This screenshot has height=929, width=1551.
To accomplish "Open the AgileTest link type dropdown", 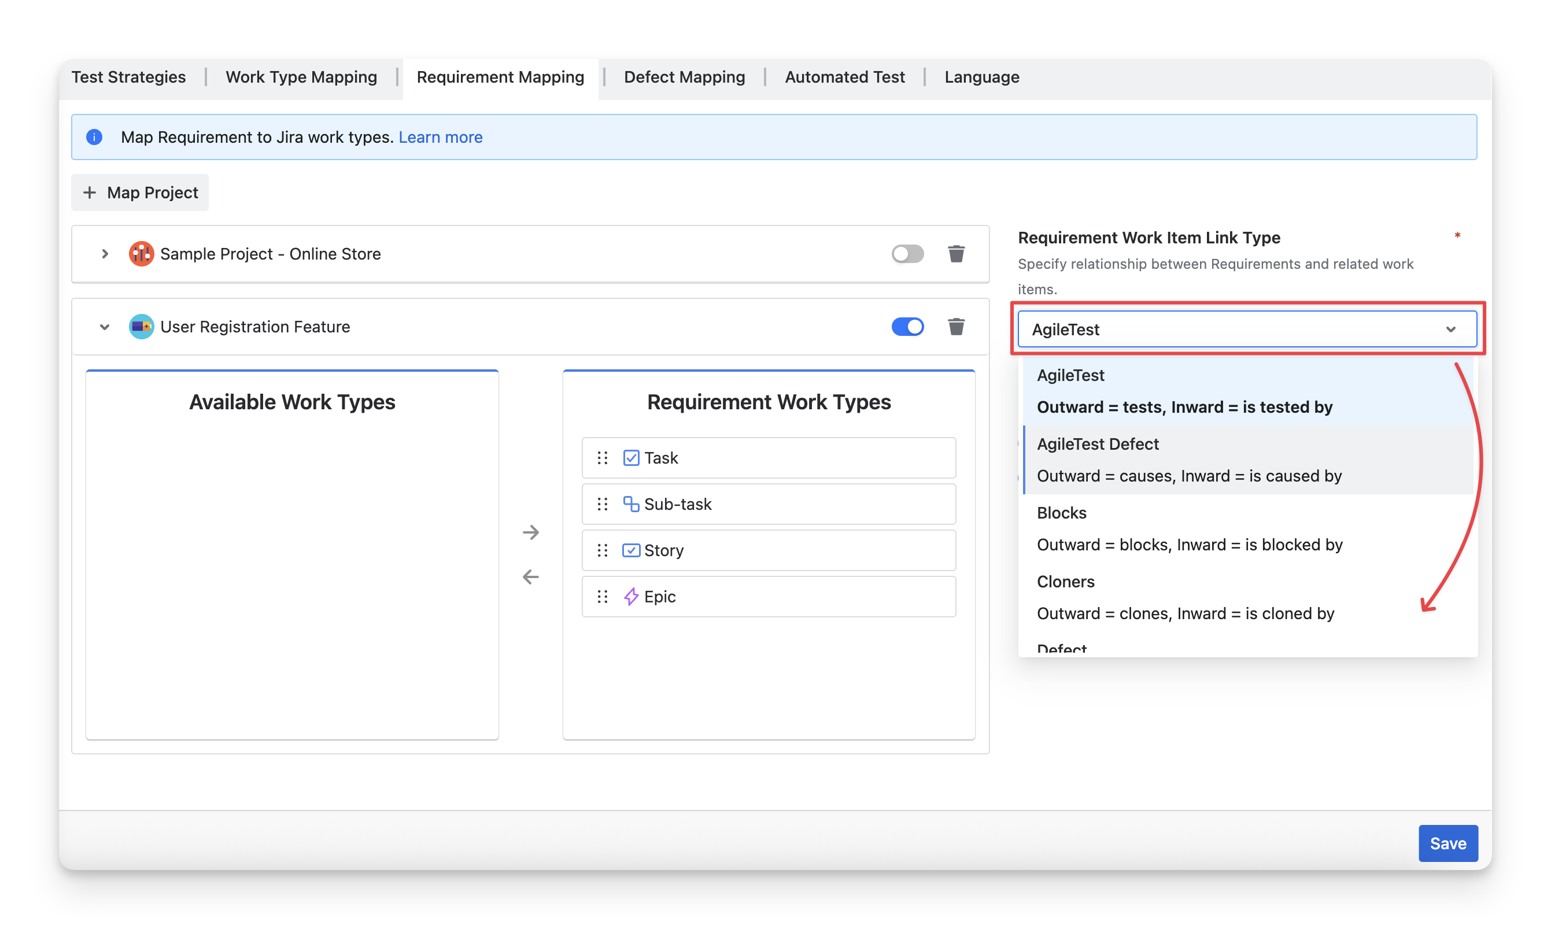I will point(1246,330).
